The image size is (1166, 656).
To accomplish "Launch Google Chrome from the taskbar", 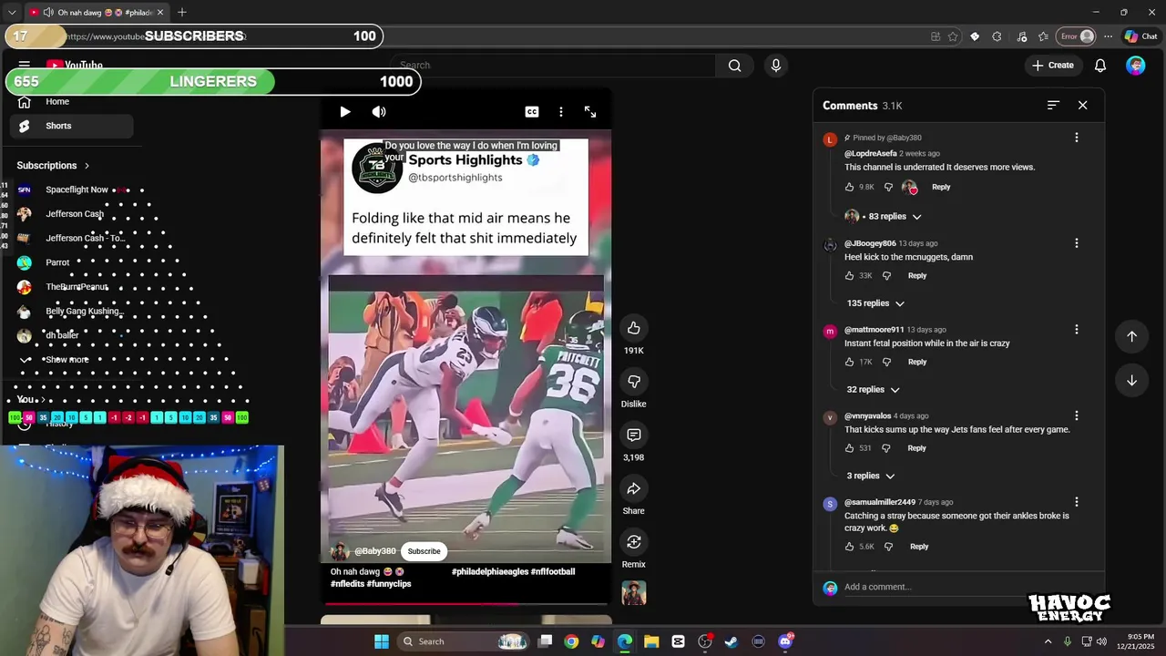I will [571, 641].
